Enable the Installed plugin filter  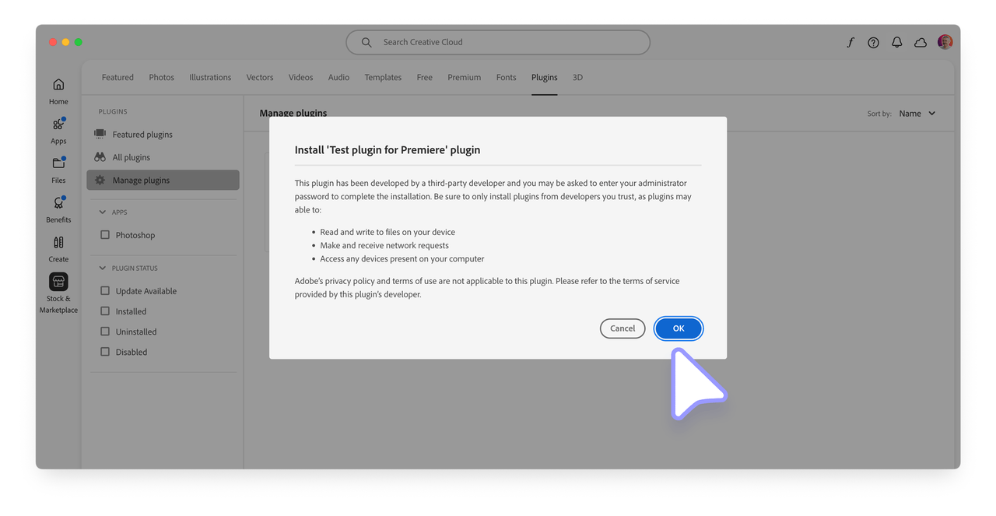click(x=105, y=311)
